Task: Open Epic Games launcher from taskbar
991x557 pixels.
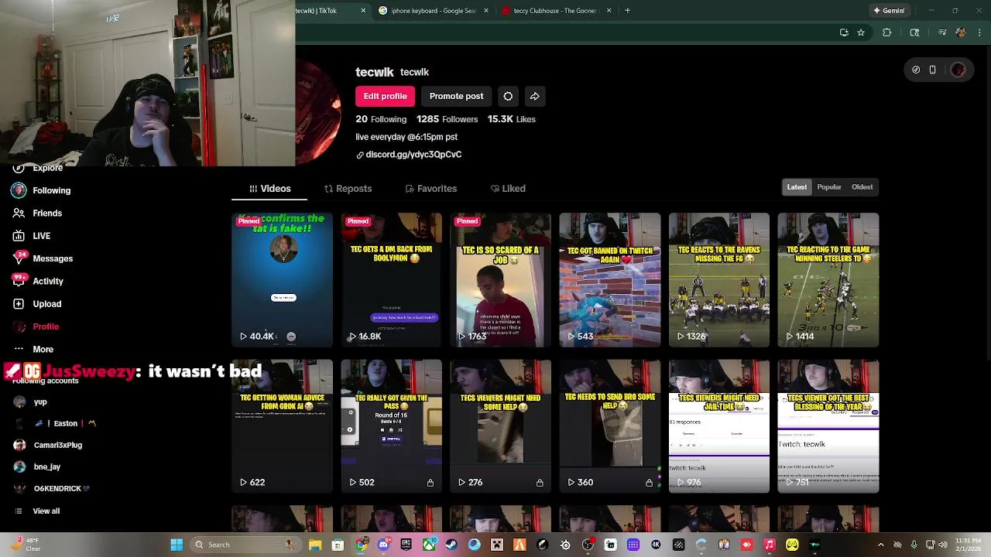Action: click(406, 545)
